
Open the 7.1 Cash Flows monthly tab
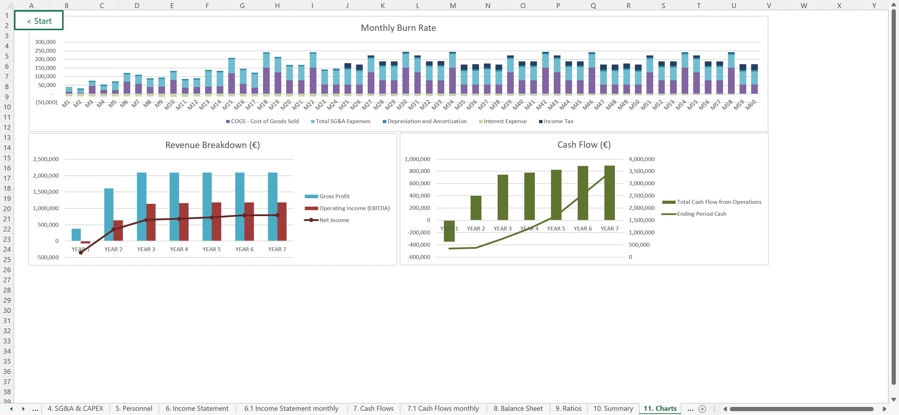(443, 409)
